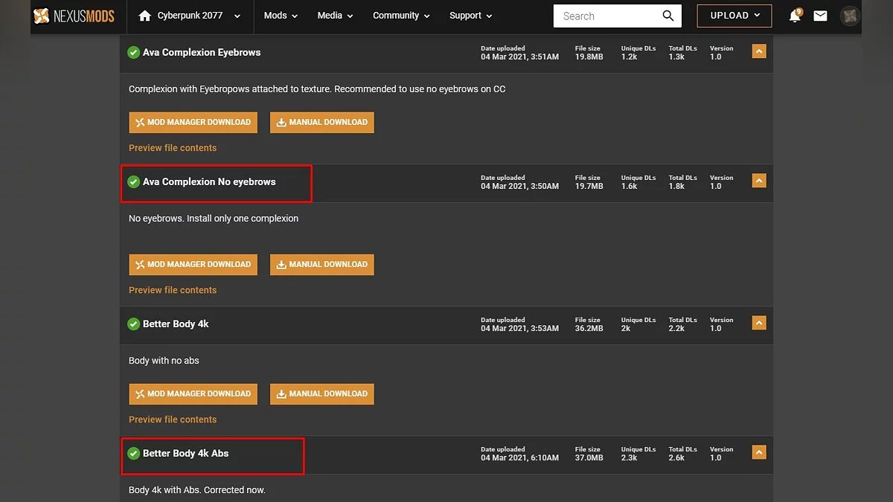
Task: Open the messages envelope icon
Action: (x=820, y=16)
